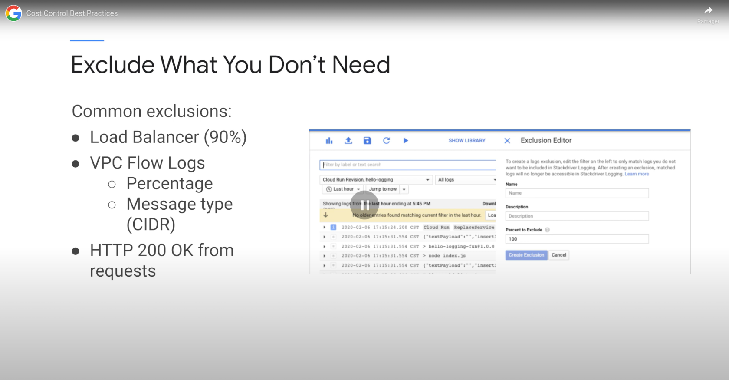The image size is (729, 380).
Task: Open the Learn more link
Action: (x=637, y=174)
